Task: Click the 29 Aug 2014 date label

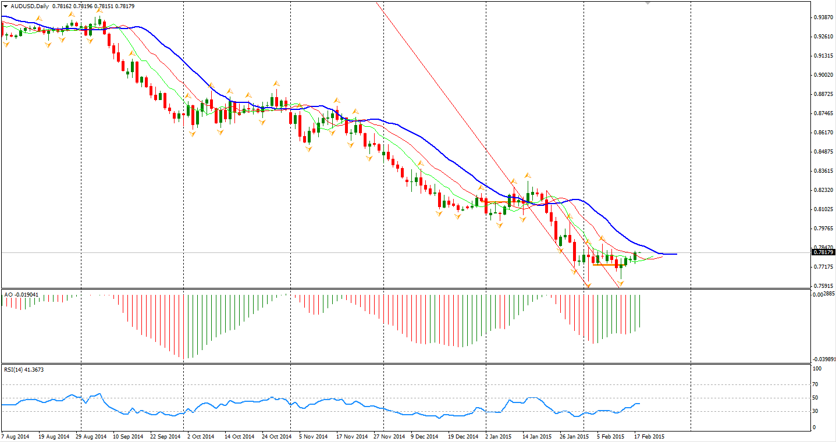Action: click(x=91, y=436)
